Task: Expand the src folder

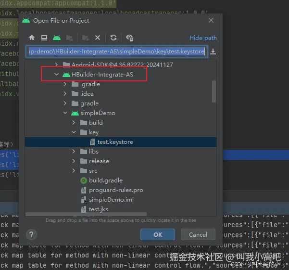Action: click(x=74, y=170)
